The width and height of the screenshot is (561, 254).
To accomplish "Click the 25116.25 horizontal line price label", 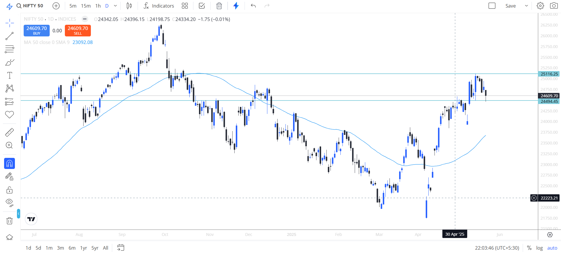I will [x=549, y=74].
